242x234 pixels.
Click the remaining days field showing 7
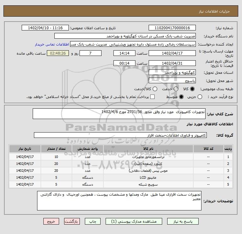click(91, 53)
